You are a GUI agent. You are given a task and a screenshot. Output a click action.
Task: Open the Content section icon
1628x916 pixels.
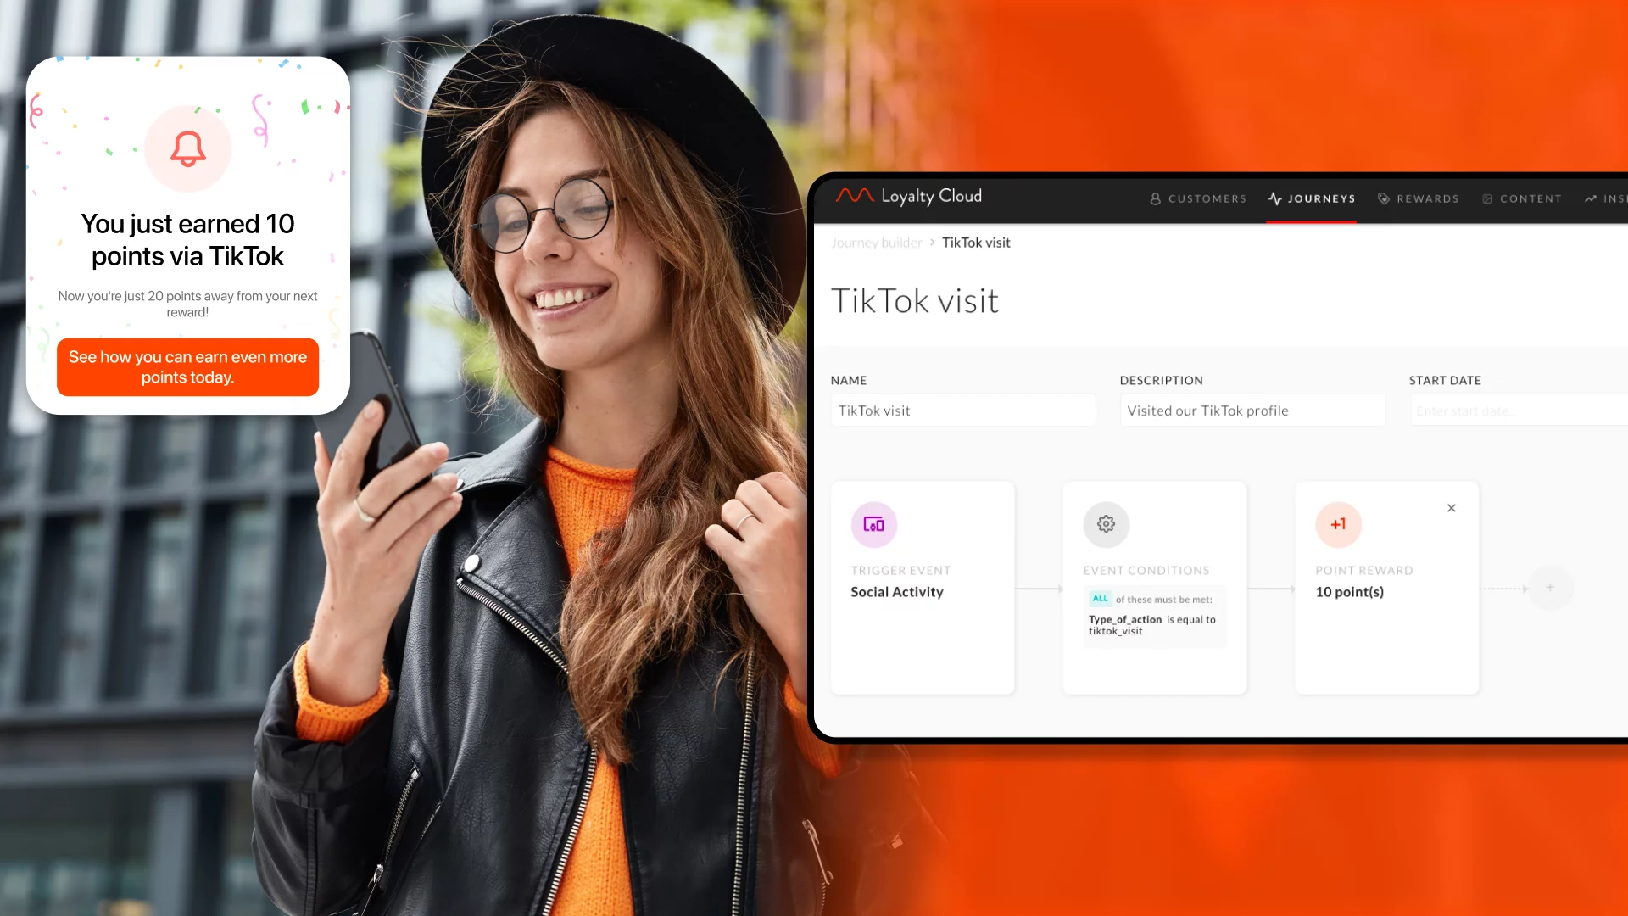[x=1489, y=199]
